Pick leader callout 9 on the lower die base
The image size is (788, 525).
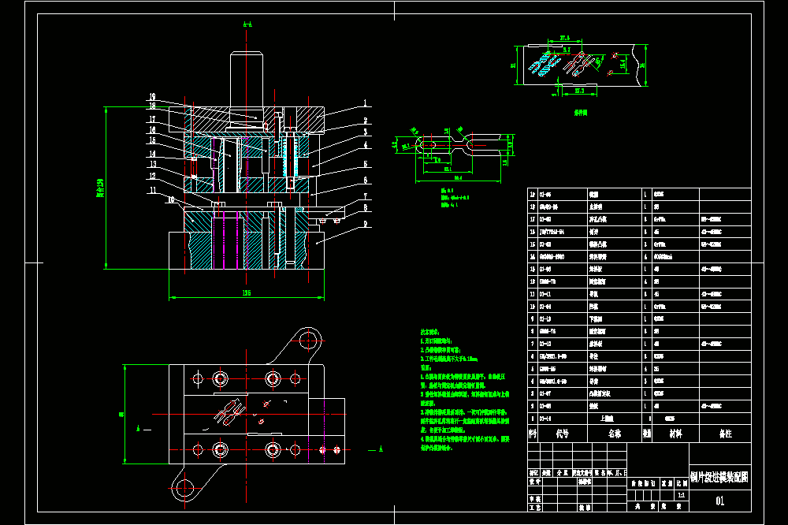(366, 224)
